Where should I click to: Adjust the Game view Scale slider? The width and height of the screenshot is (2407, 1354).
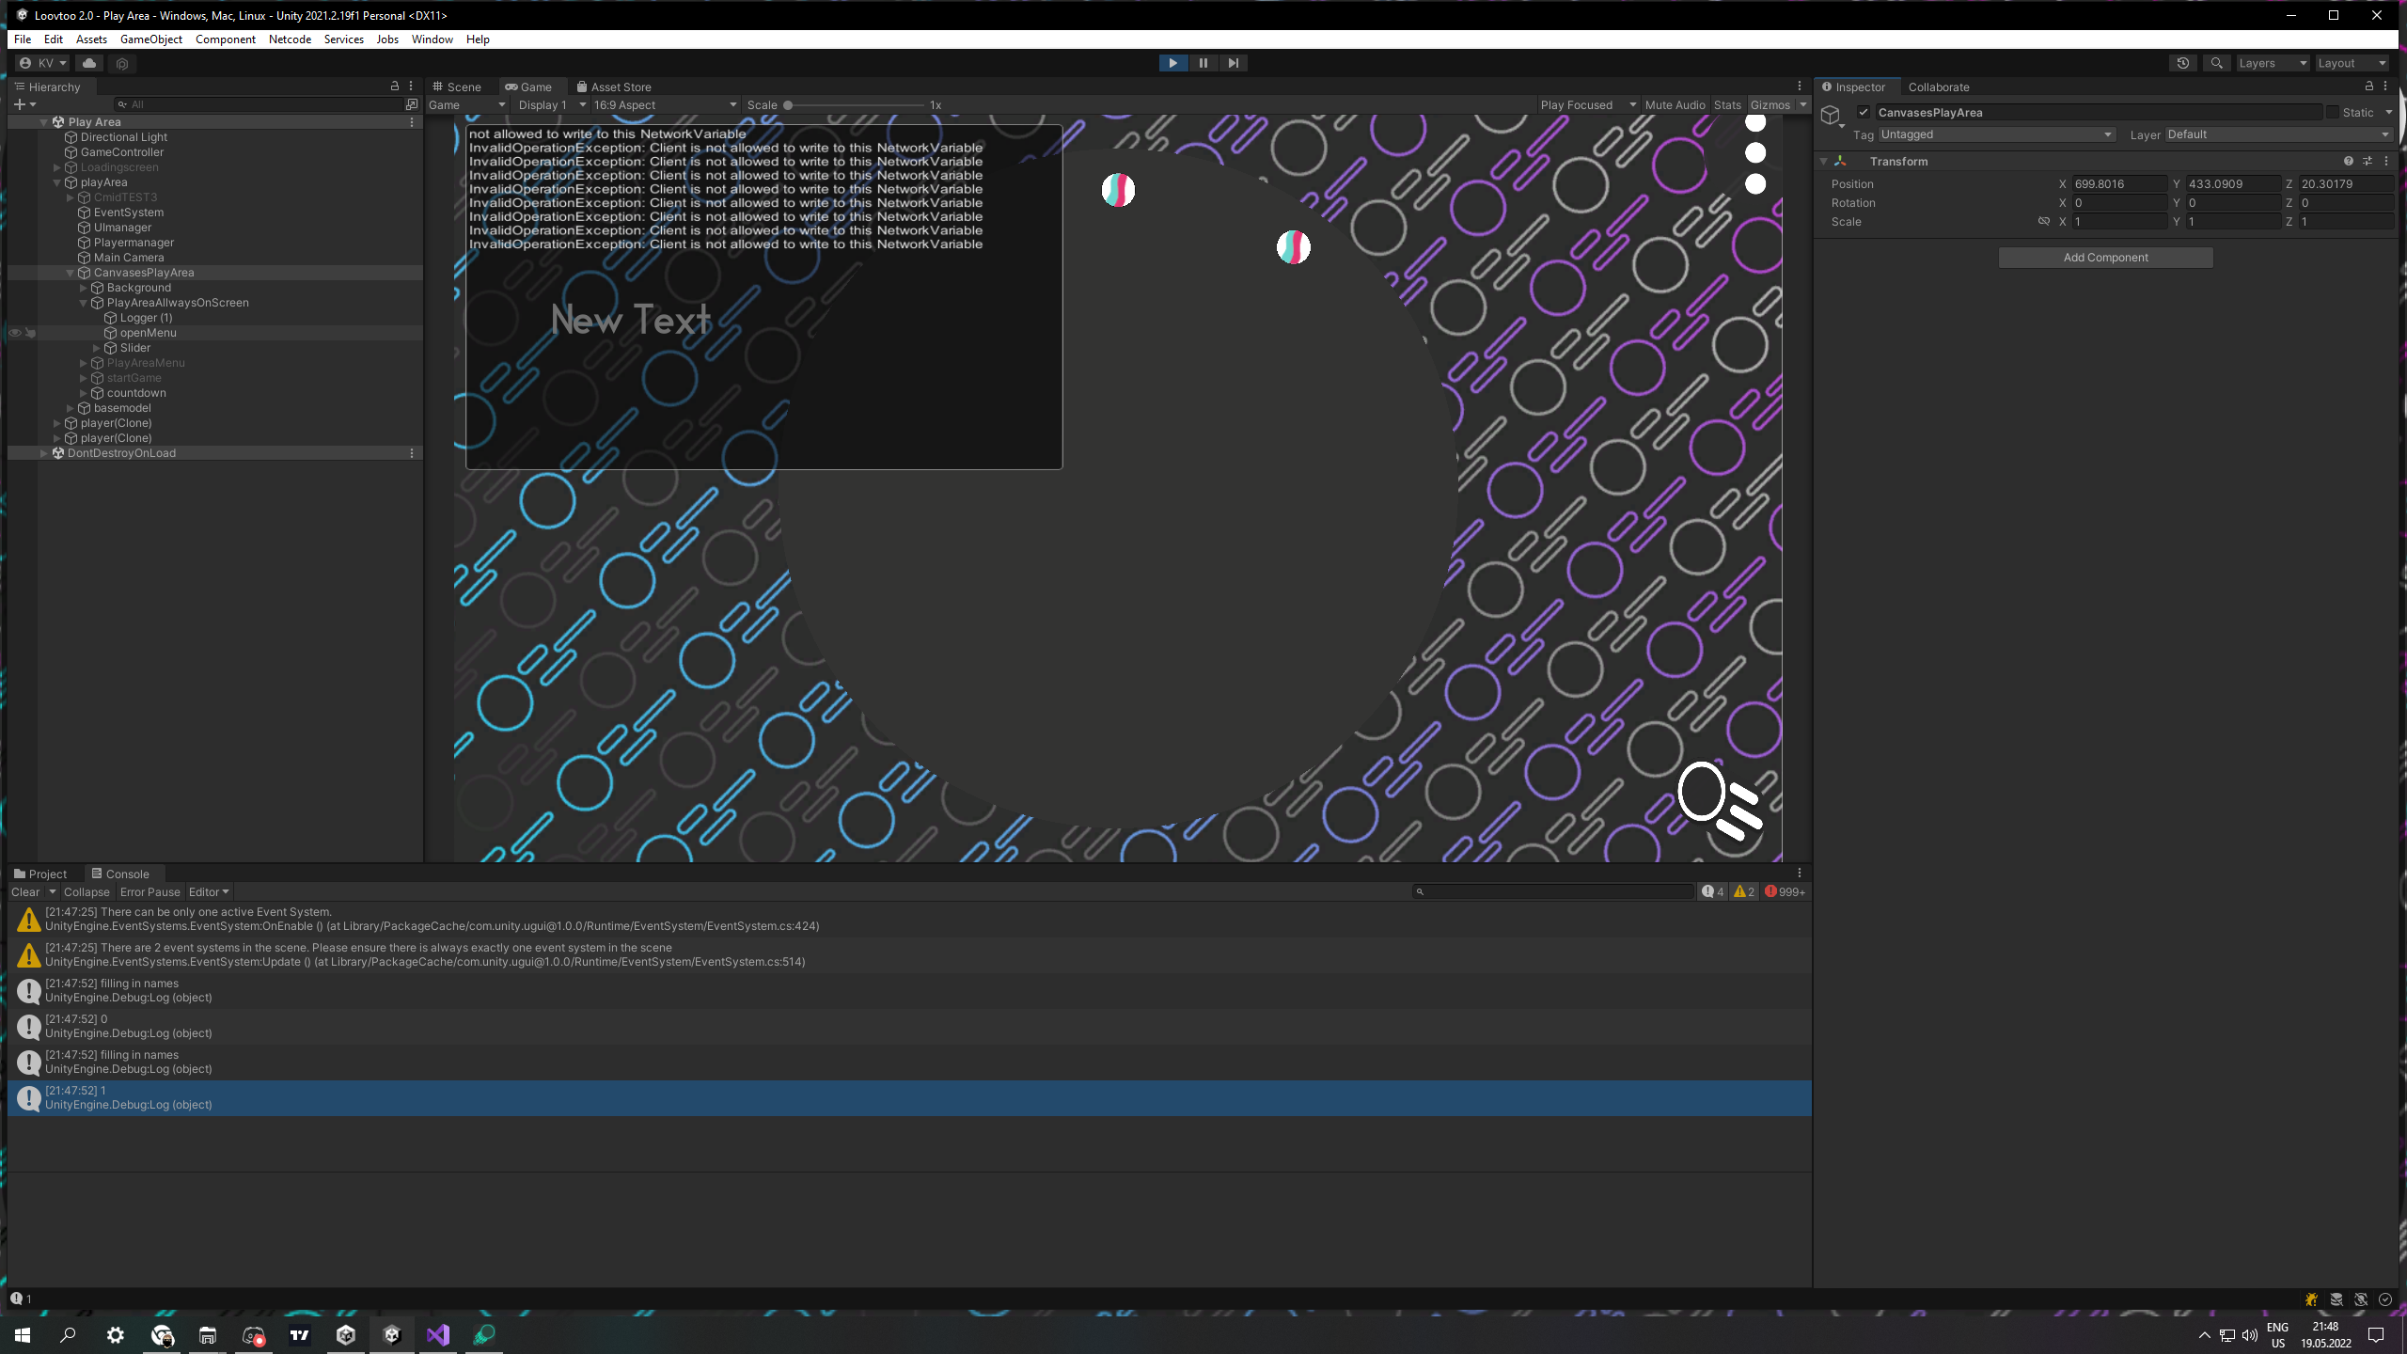point(789,105)
